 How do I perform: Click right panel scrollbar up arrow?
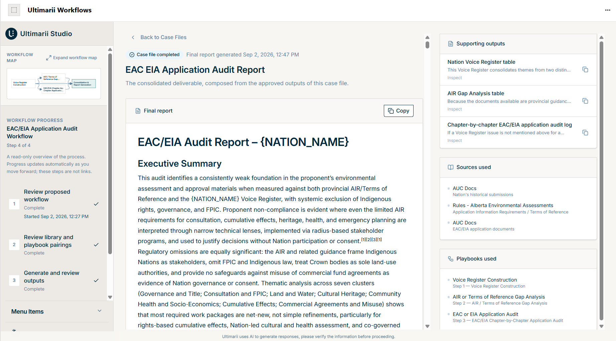click(x=601, y=37)
